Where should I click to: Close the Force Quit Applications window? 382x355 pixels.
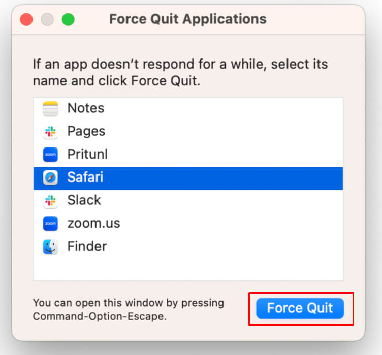[x=26, y=20]
